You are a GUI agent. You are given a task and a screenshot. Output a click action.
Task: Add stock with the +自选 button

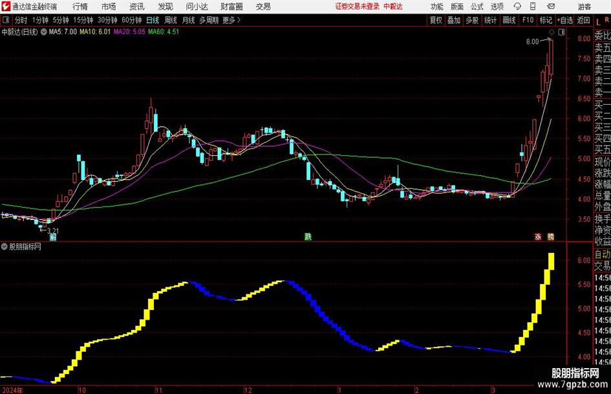point(564,20)
